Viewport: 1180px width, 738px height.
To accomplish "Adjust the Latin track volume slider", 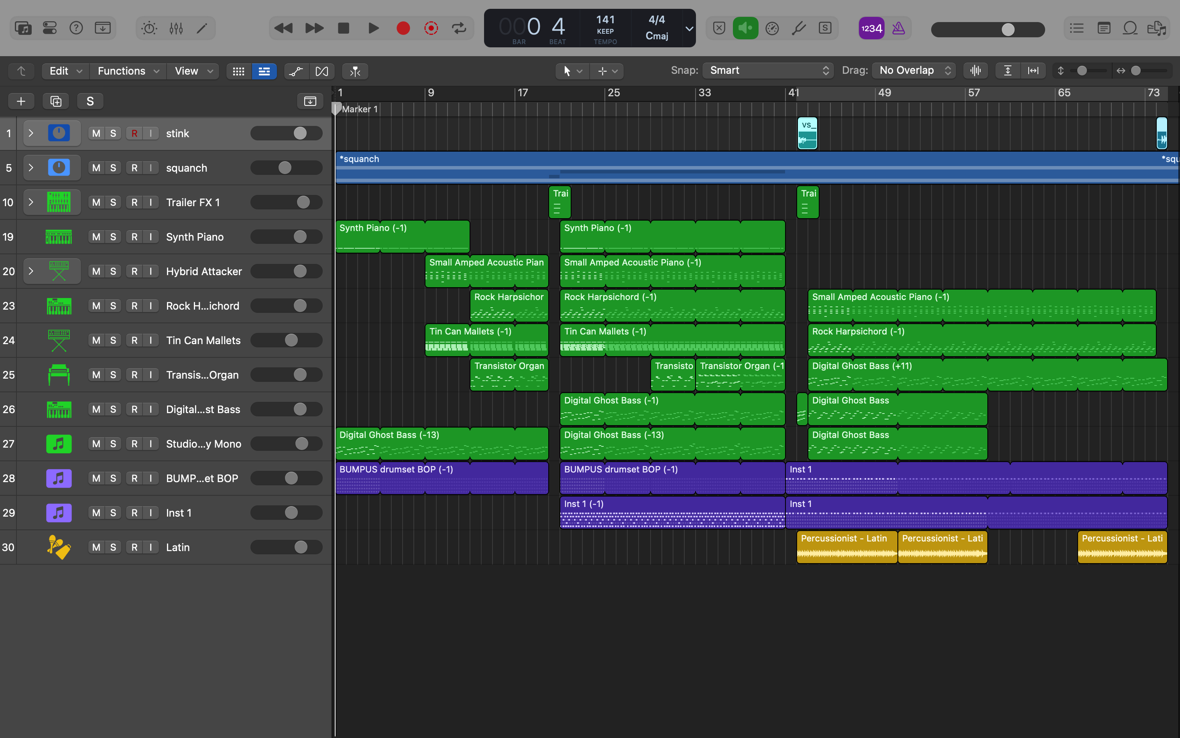I will pos(301,547).
